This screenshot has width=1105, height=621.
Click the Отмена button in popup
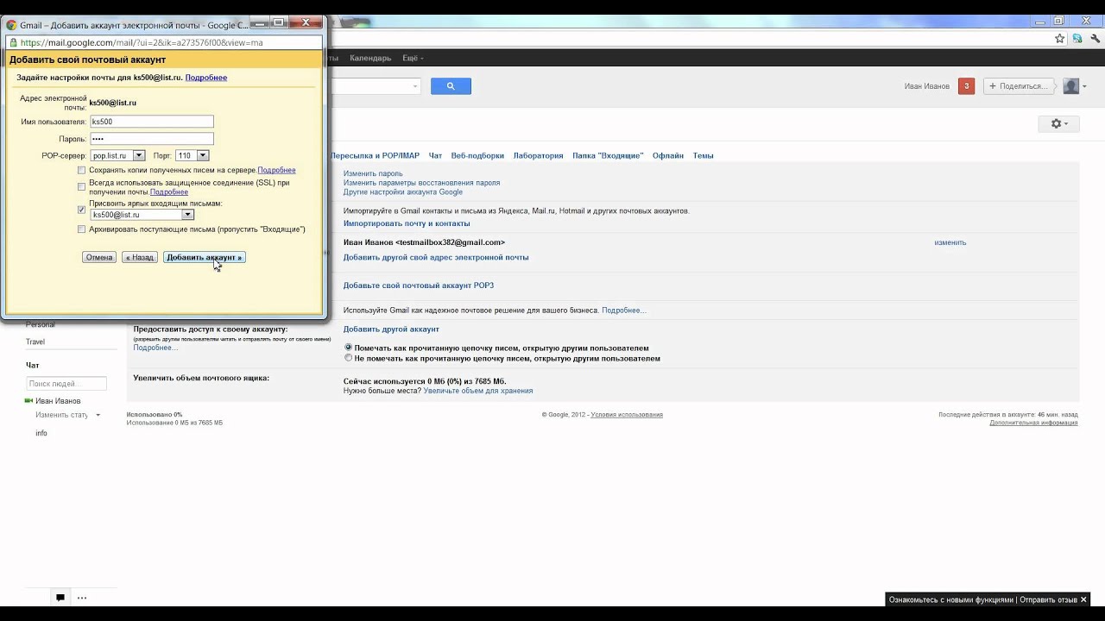point(99,257)
